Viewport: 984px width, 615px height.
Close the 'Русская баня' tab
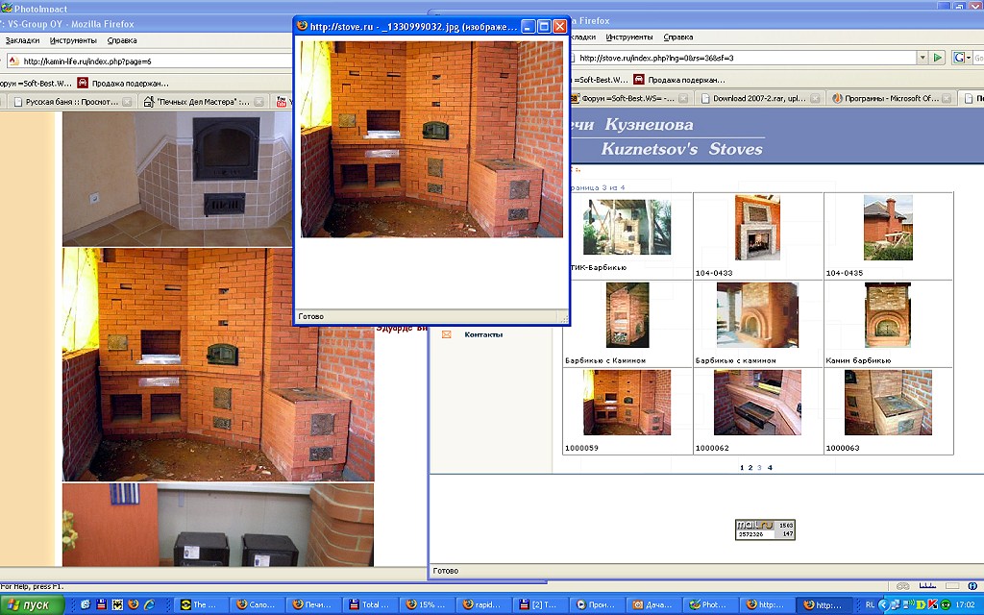point(127,101)
